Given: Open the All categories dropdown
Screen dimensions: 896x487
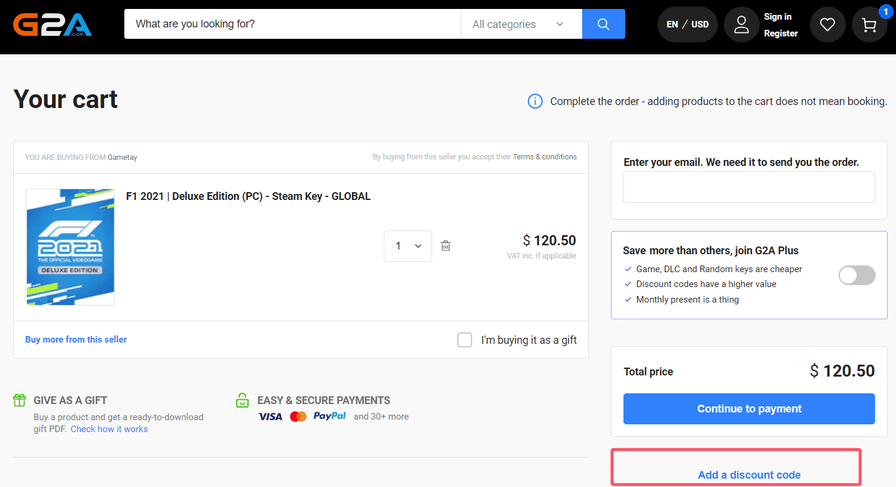Looking at the screenshot, I should [x=521, y=24].
